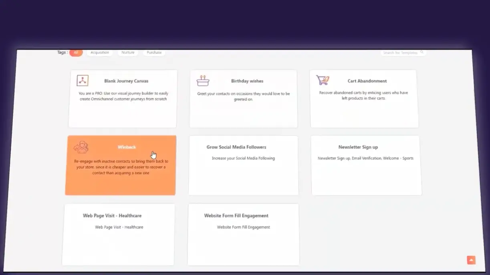Filter templates by Acquisition tag
490x275 pixels.
pos(100,52)
